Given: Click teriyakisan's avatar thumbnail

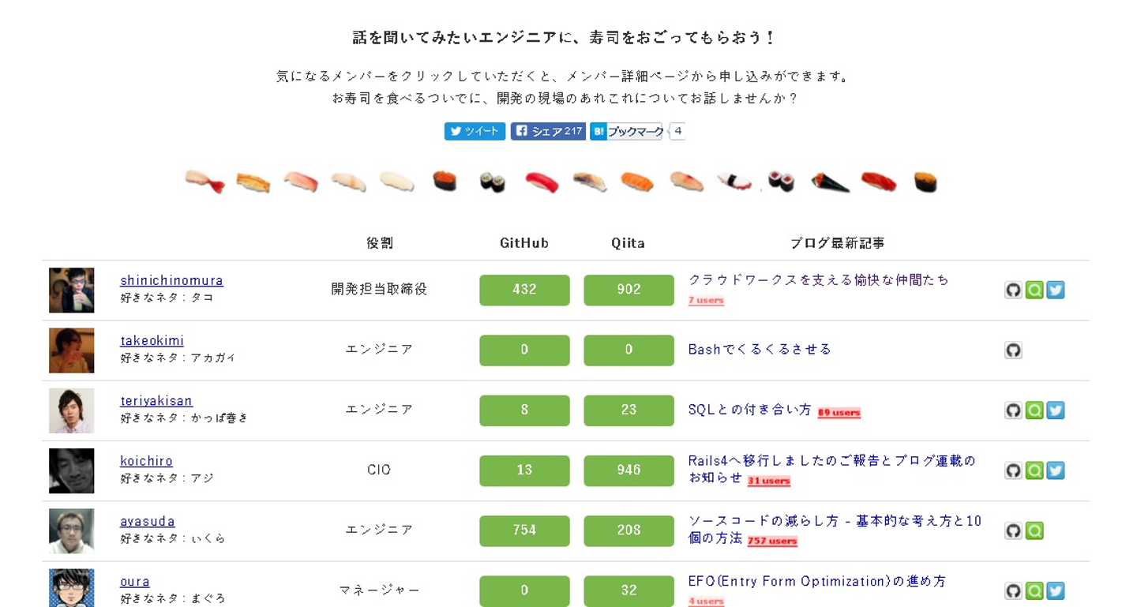Looking at the screenshot, I should click(x=72, y=410).
